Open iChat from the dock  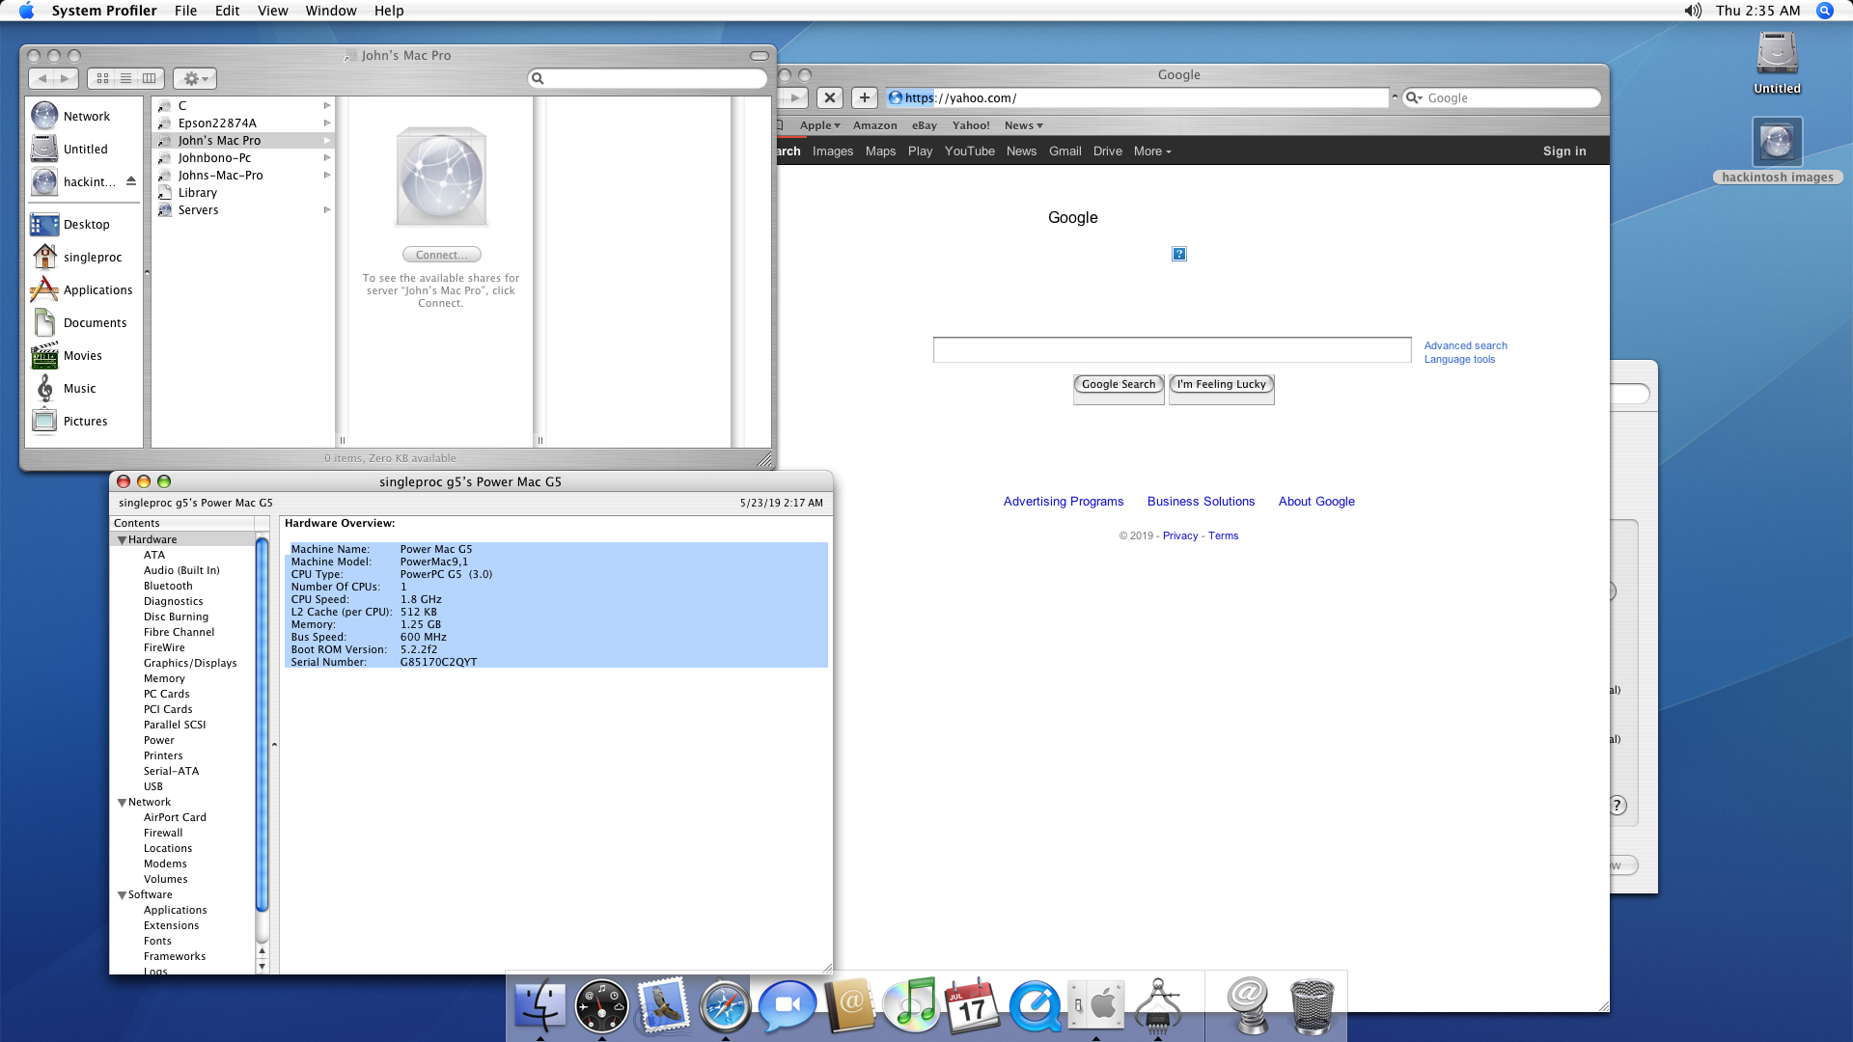pyautogui.click(x=787, y=1005)
